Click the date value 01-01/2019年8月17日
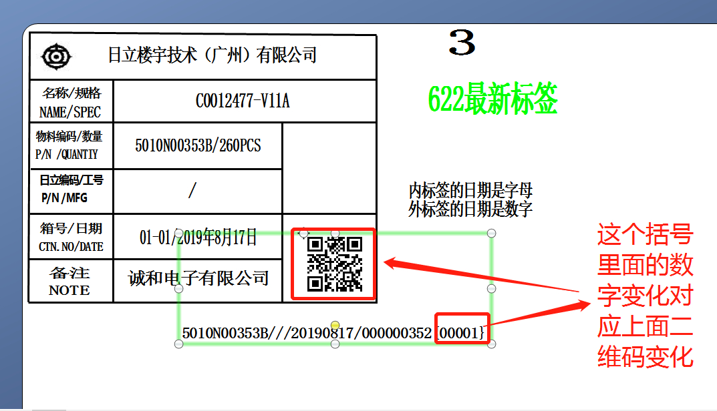This screenshot has width=717, height=411. point(198,238)
